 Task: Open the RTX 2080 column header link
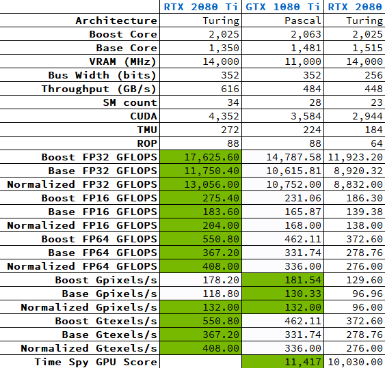click(355, 7)
